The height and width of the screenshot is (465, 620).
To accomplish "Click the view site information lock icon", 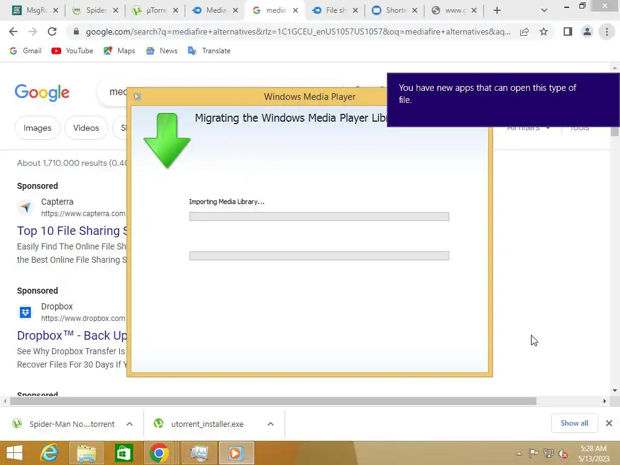I will 76,31.
